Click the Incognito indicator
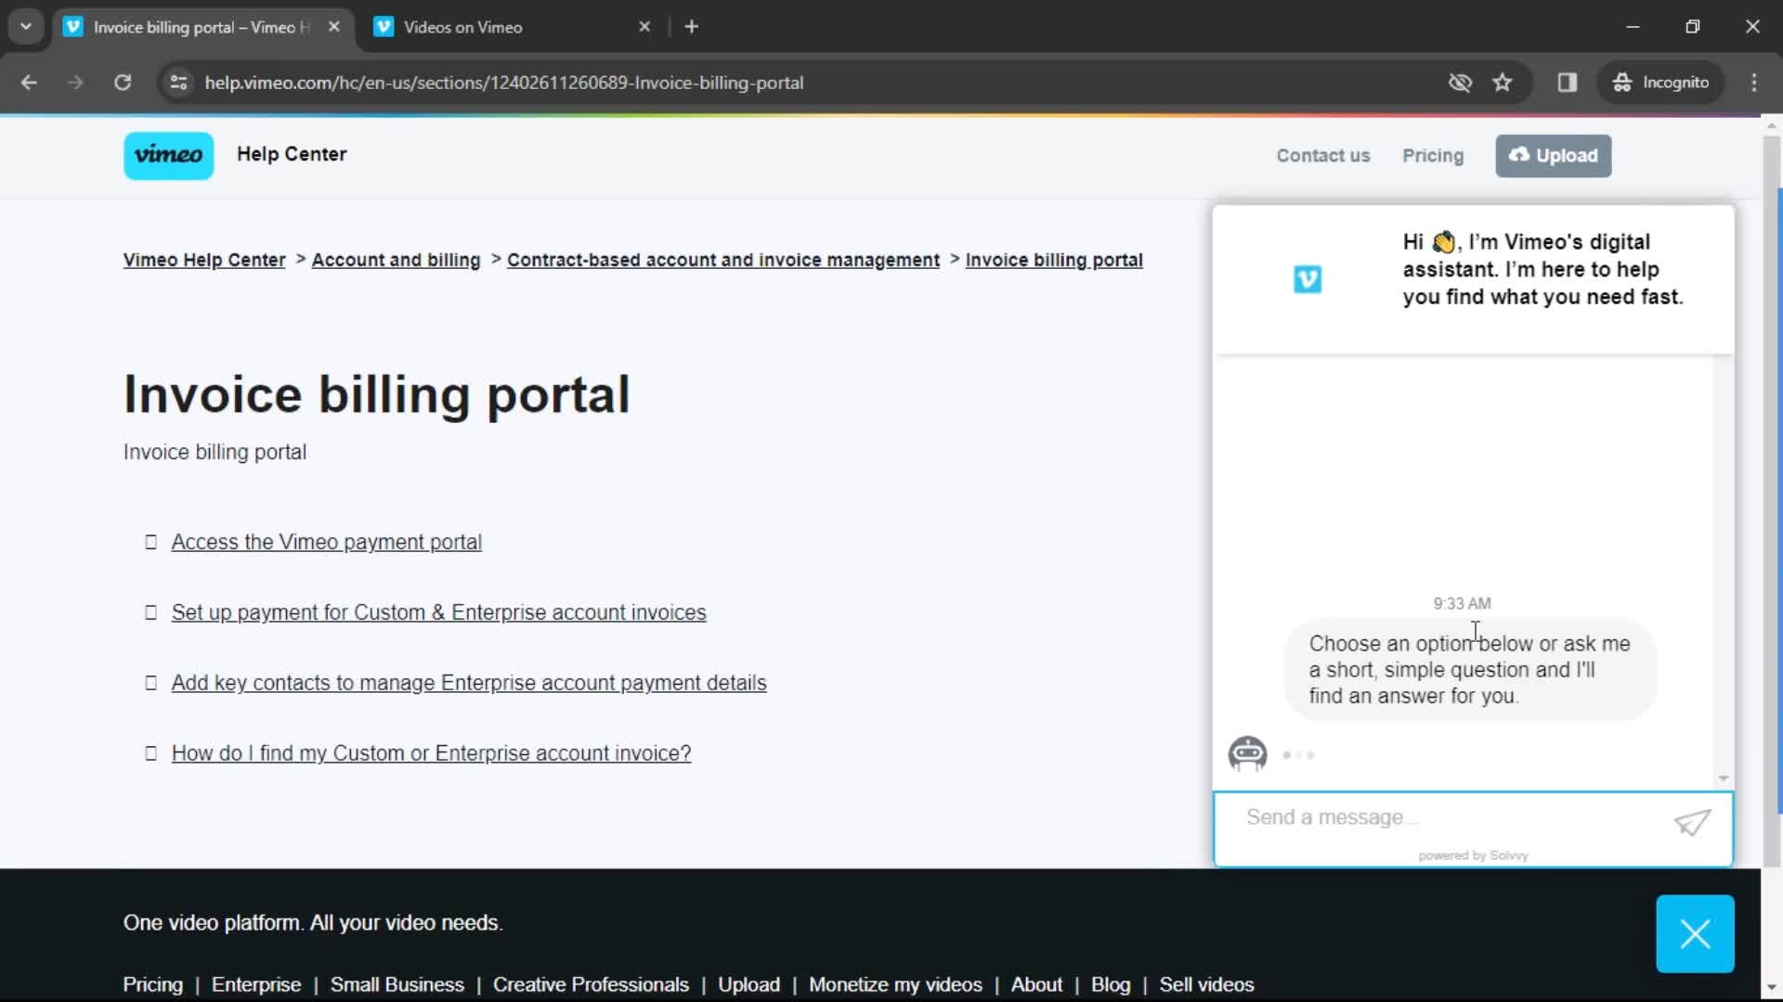 pos(1660,83)
